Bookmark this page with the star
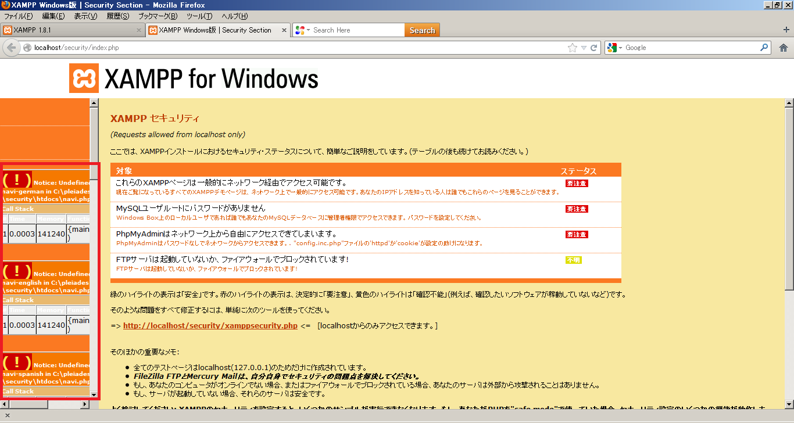This screenshot has width=794, height=423. tap(573, 48)
